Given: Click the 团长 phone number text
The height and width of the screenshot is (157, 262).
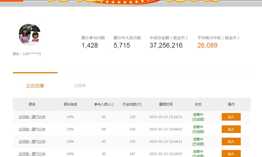Looking at the screenshot, I should [x=27, y=54].
